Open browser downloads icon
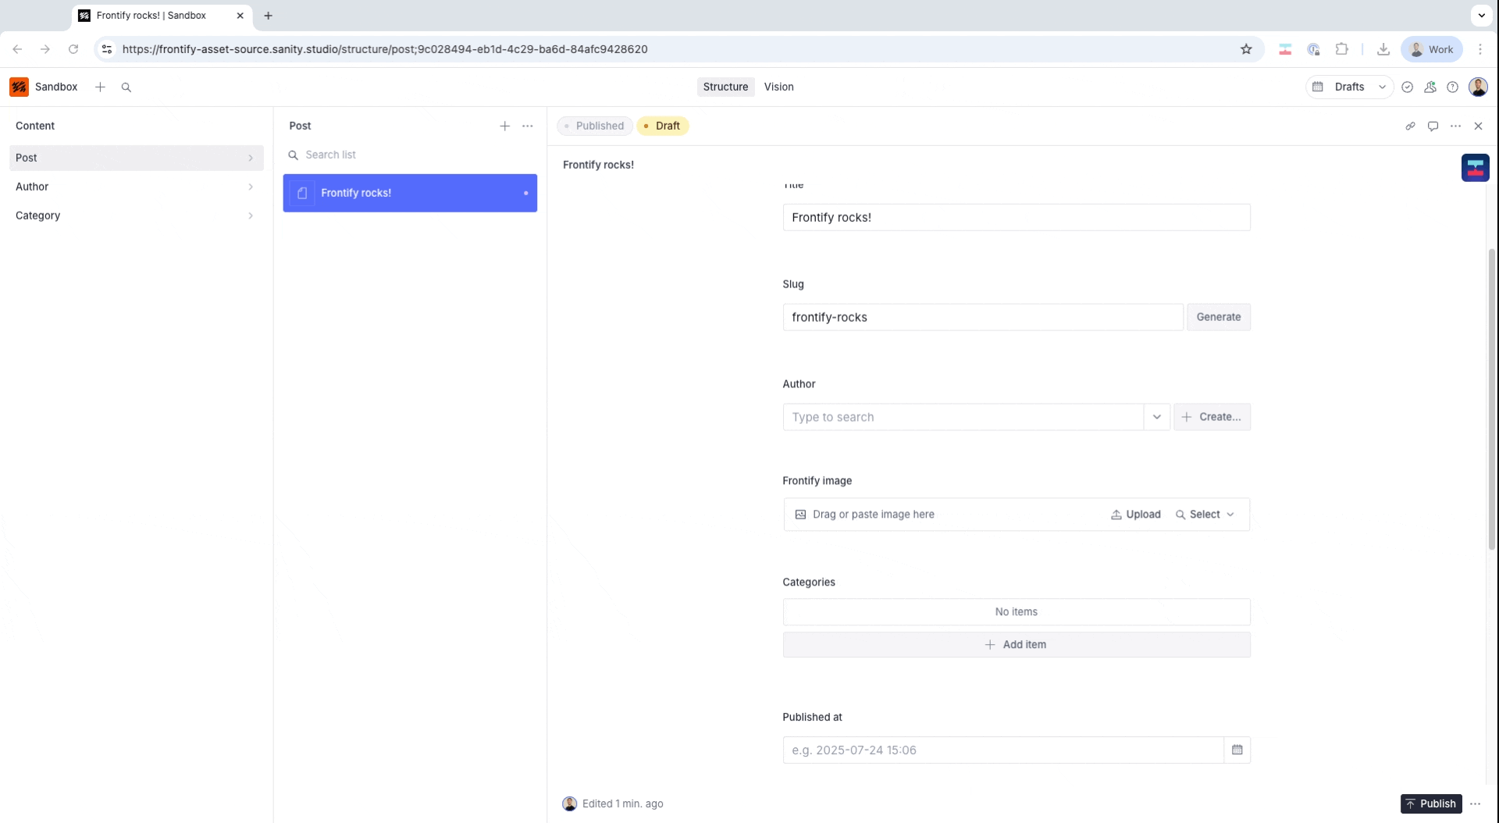 (x=1383, y=49)
